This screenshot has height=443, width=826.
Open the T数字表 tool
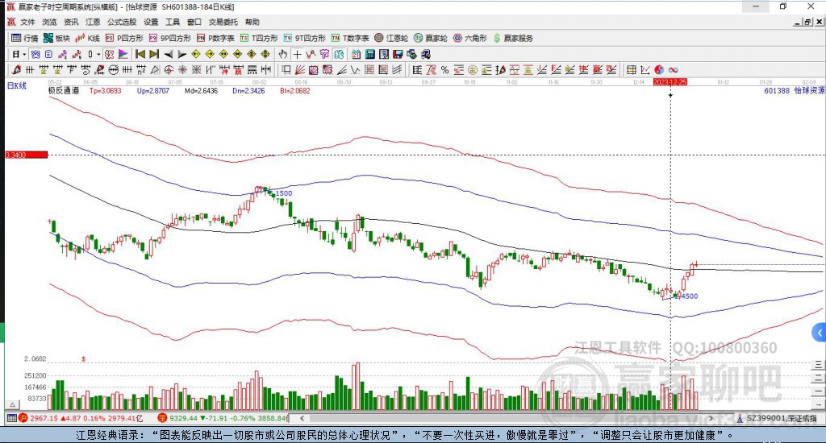coord(350,38)
